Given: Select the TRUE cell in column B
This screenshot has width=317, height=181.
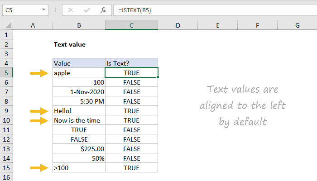Looking at the screenshot, I should pos(79,130).
